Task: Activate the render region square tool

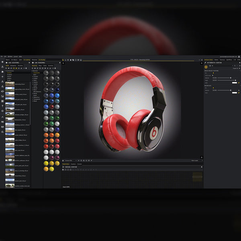Action: point(76,60)
